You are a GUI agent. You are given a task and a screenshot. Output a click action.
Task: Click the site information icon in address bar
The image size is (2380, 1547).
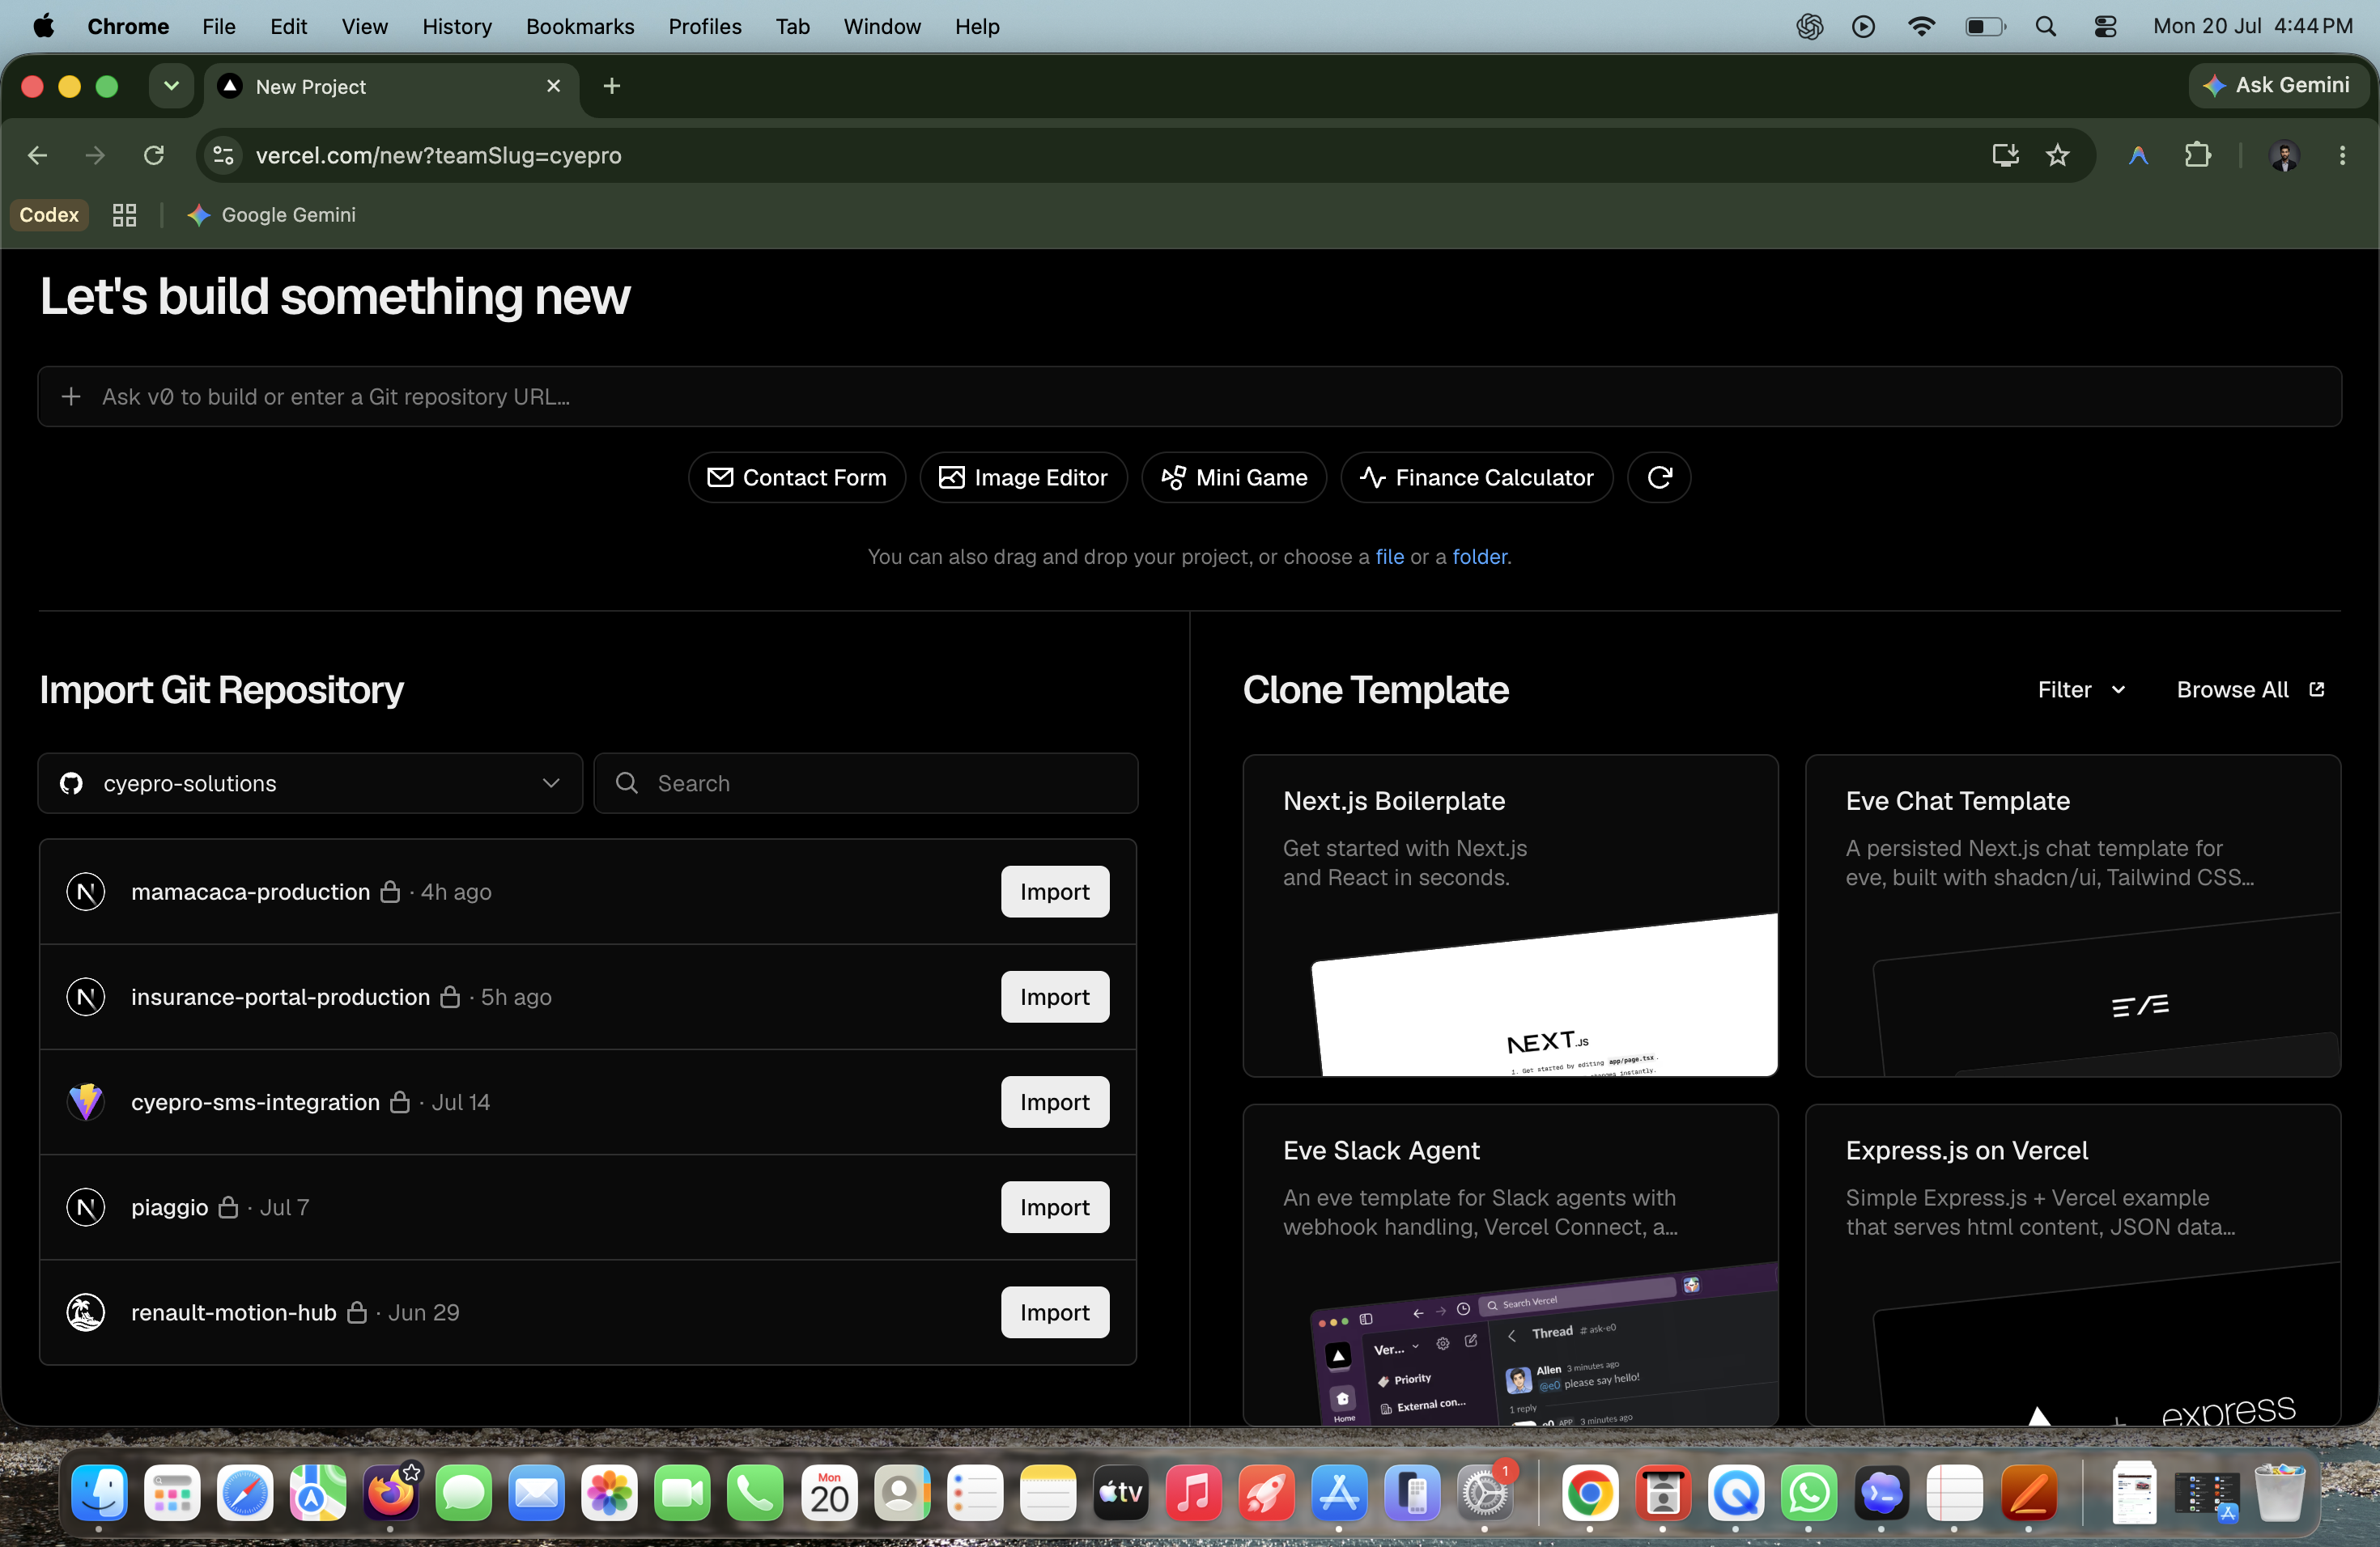point(224,155)
